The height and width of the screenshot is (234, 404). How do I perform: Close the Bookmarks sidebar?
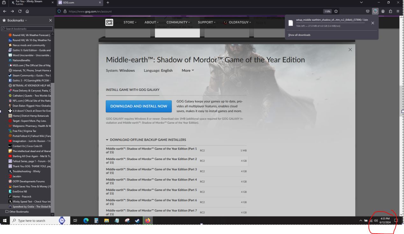click(50, 20)
